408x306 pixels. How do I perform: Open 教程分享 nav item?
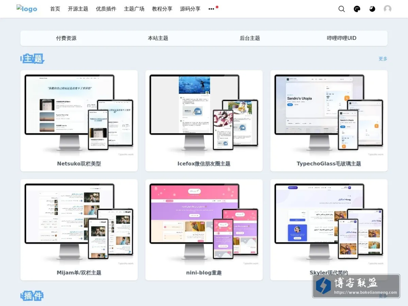pyautogui.click(x=162, y=9)
